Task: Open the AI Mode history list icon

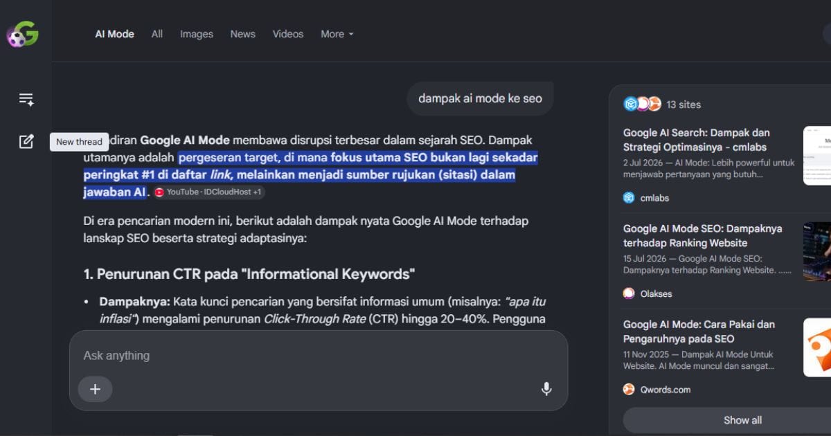Action: [26, 100]
